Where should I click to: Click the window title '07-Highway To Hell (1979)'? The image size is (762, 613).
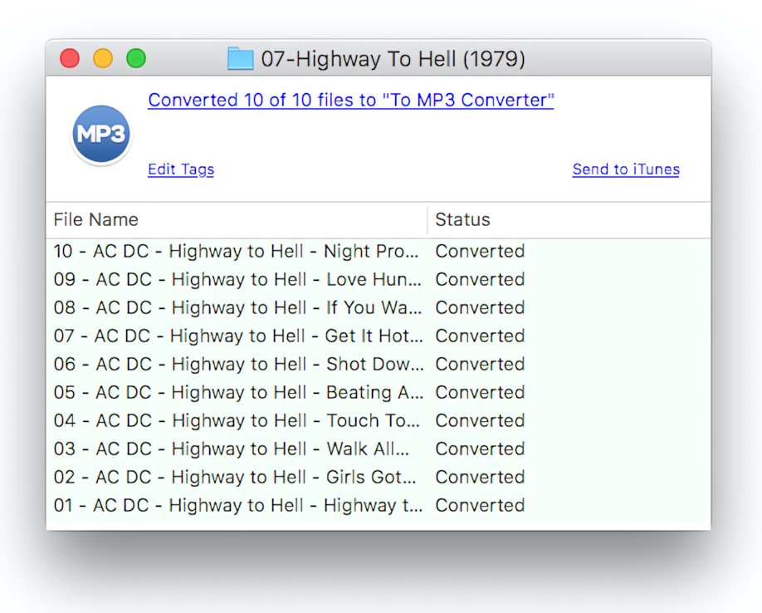coord(393,59)
